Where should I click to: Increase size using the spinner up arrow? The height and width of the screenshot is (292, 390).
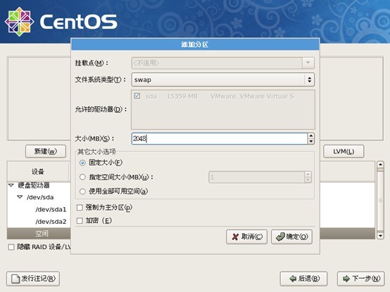(x=311, y=135)
